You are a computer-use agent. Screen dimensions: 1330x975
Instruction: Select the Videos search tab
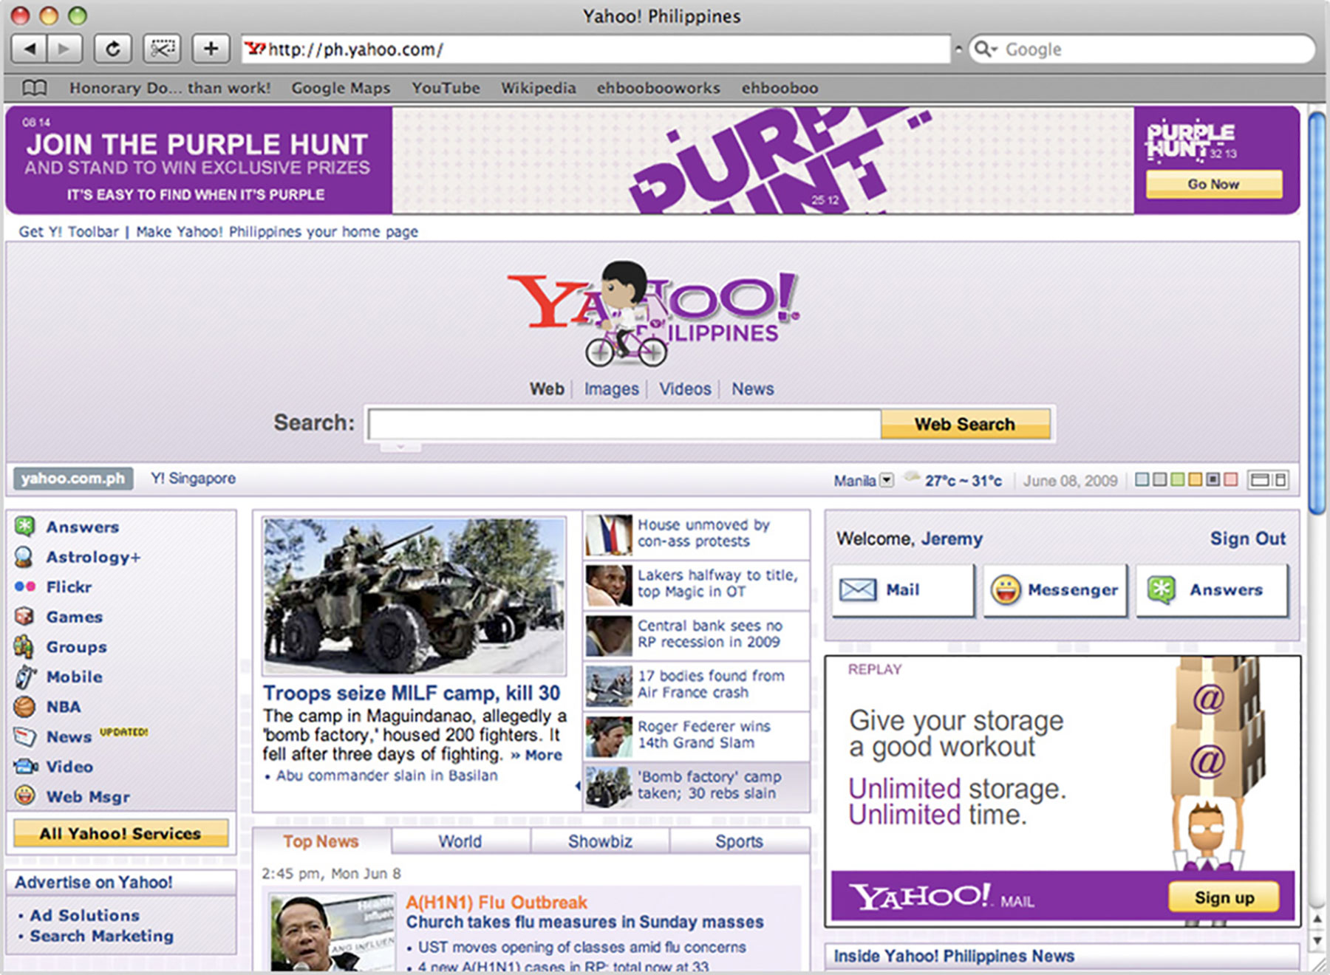(685, 389)
